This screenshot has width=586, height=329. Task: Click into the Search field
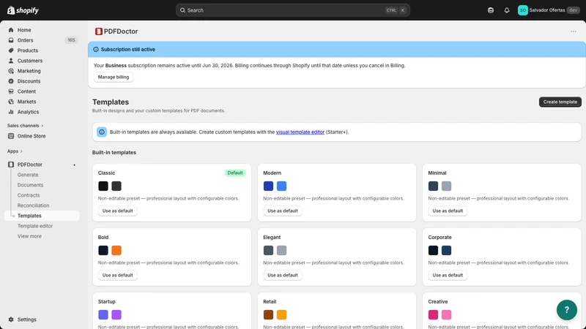click(x=292, y=10)
